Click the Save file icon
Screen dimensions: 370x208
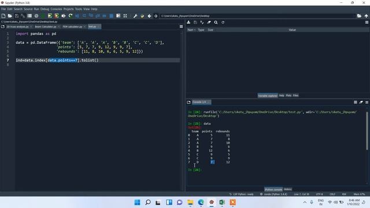tap(17, 16)
